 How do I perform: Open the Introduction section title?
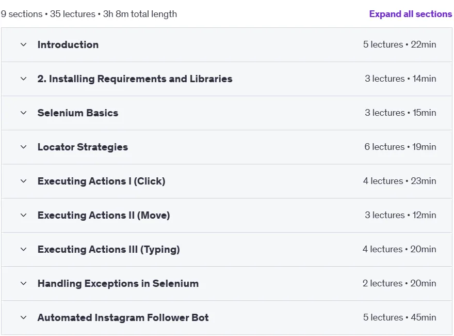coord(68,44)
